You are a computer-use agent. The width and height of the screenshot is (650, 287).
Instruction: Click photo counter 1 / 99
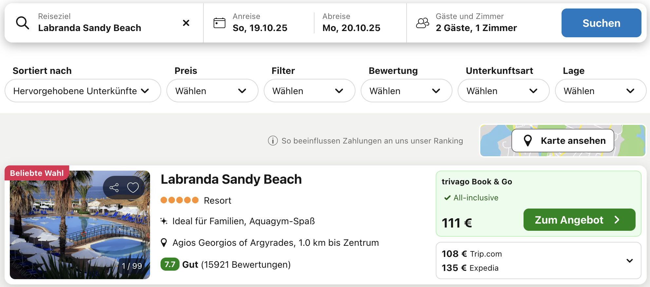click(132, 266)
